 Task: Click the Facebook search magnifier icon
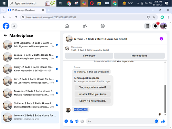tap(14, 26)
